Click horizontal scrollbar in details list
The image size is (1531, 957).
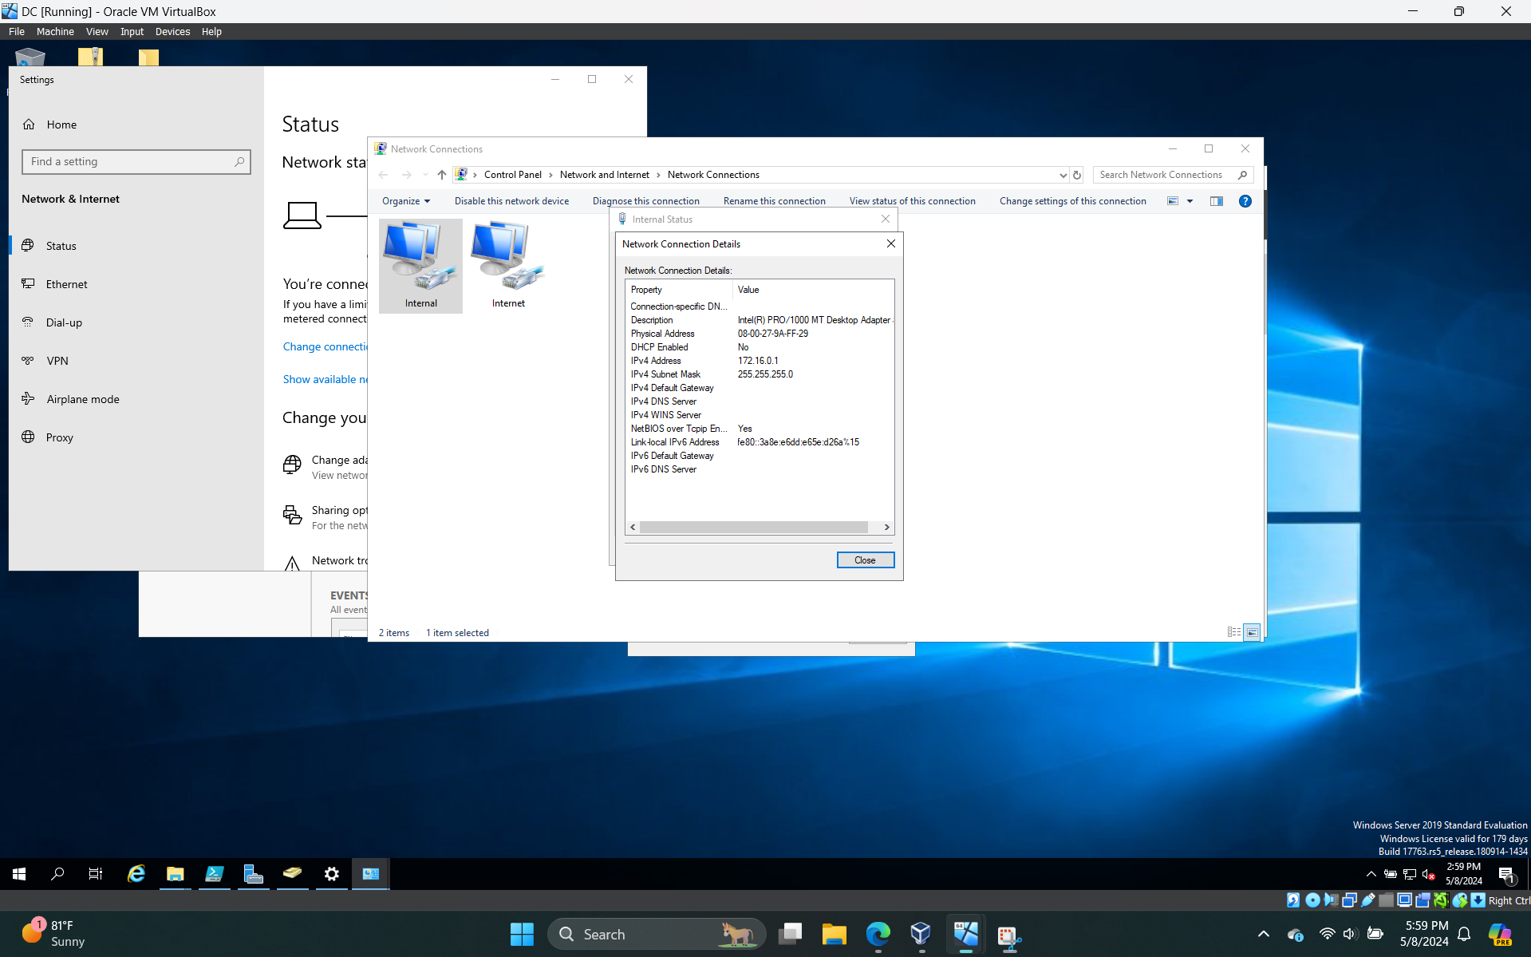(753, 528)
